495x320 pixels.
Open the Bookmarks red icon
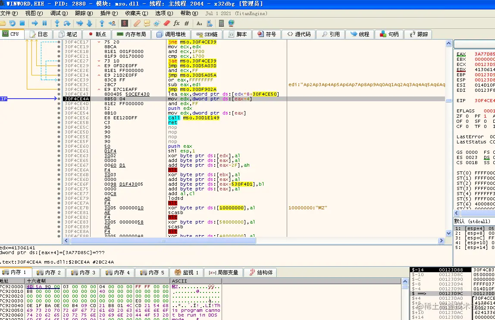click(x=167, y=23)
